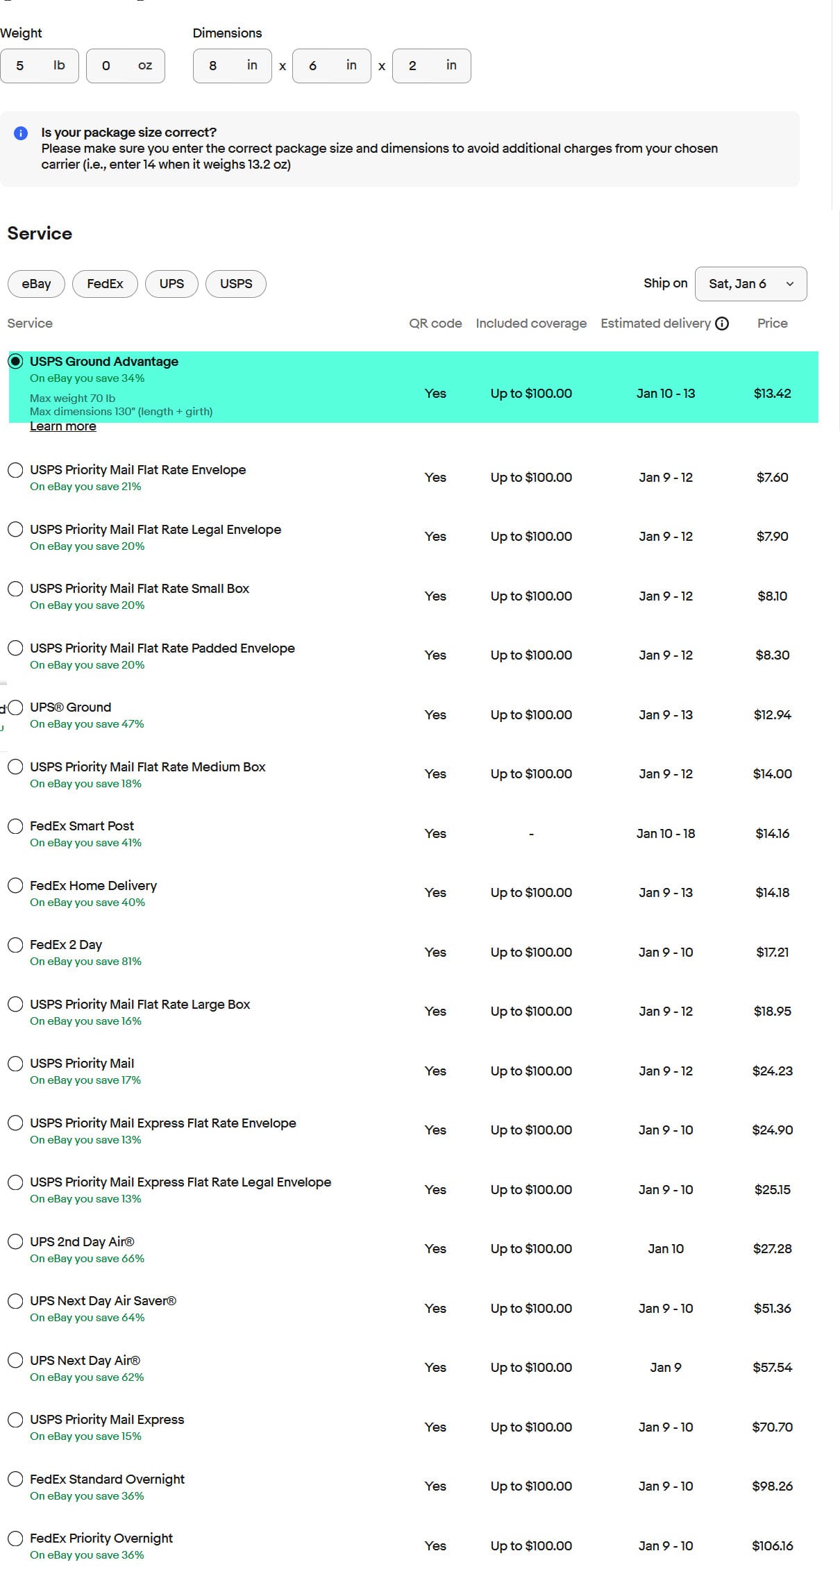Click the $13.42 Ground Advantage price

[773, 394]
